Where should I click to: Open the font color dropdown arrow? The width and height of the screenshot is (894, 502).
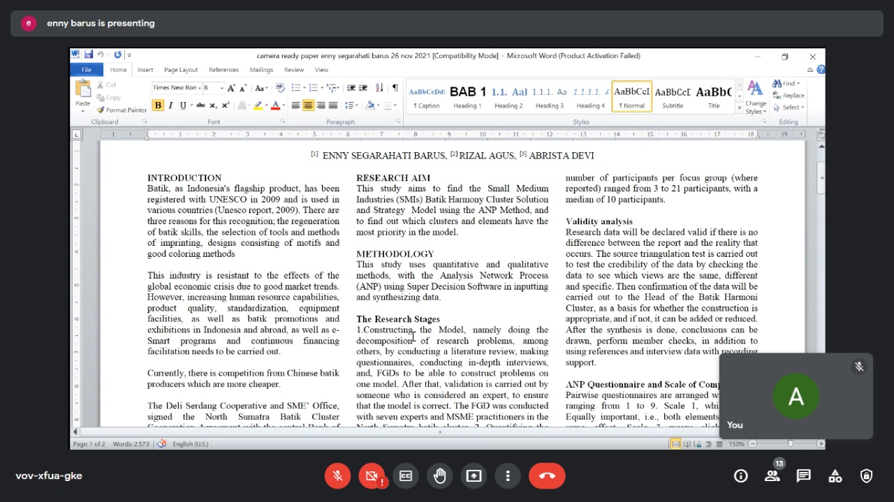coord(283,105)
